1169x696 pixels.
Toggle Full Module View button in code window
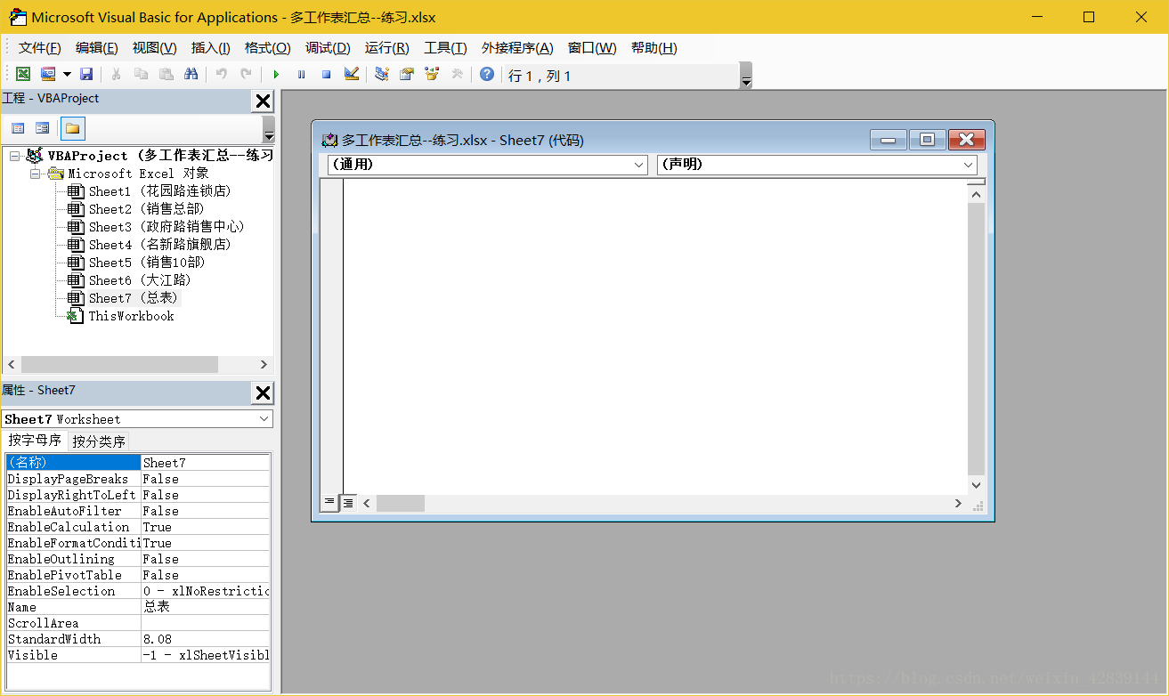point(348,502)
